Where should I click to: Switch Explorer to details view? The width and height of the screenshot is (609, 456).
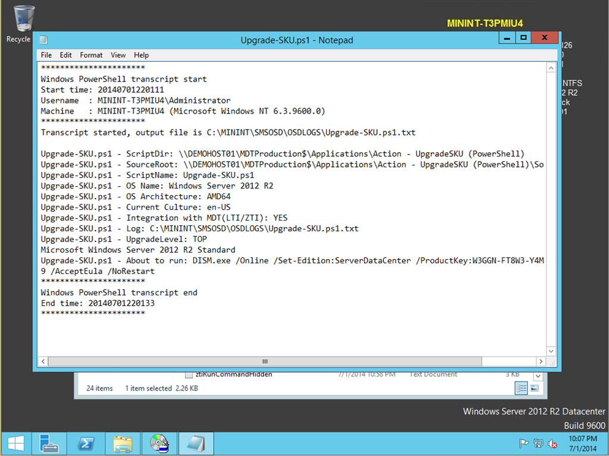522,388
